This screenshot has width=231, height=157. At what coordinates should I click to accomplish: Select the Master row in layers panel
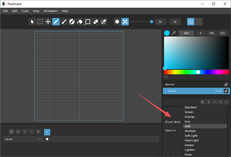click(x=196, y=84)
